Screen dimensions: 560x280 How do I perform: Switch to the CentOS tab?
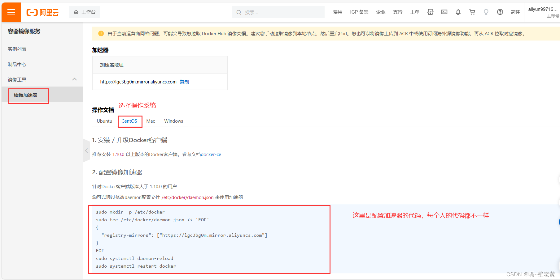coord(129,121)
